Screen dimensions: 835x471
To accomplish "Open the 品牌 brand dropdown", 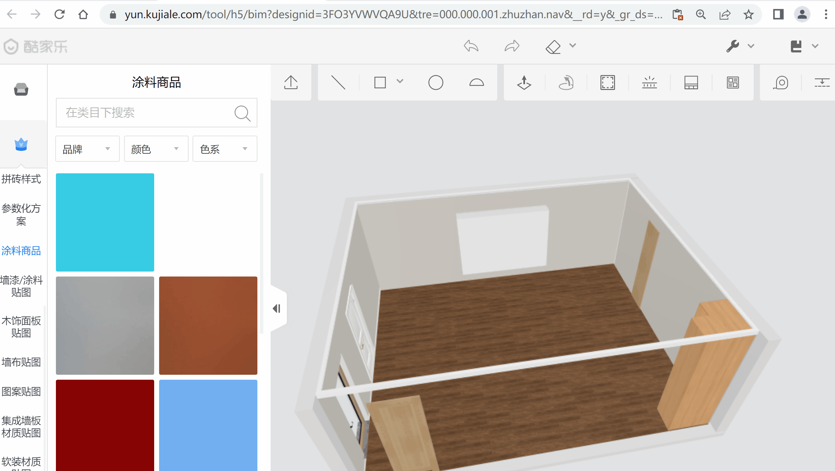I will pyautogui.click(x=87, y=149).
